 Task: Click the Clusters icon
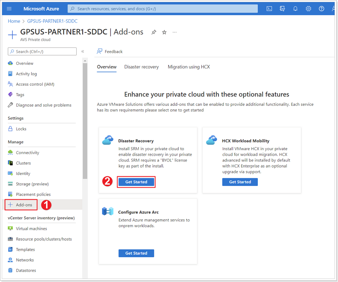click(x=10, y=163)
